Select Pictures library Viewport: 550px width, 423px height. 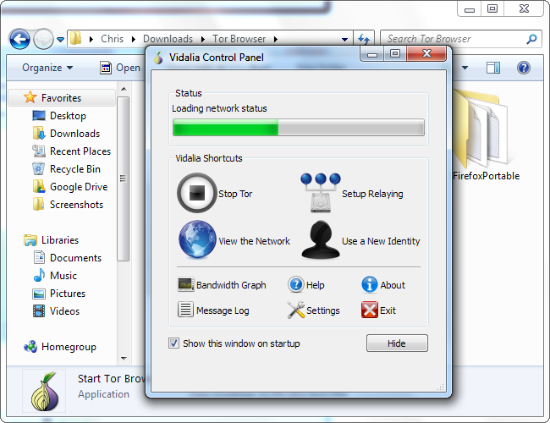click(59, 294)
